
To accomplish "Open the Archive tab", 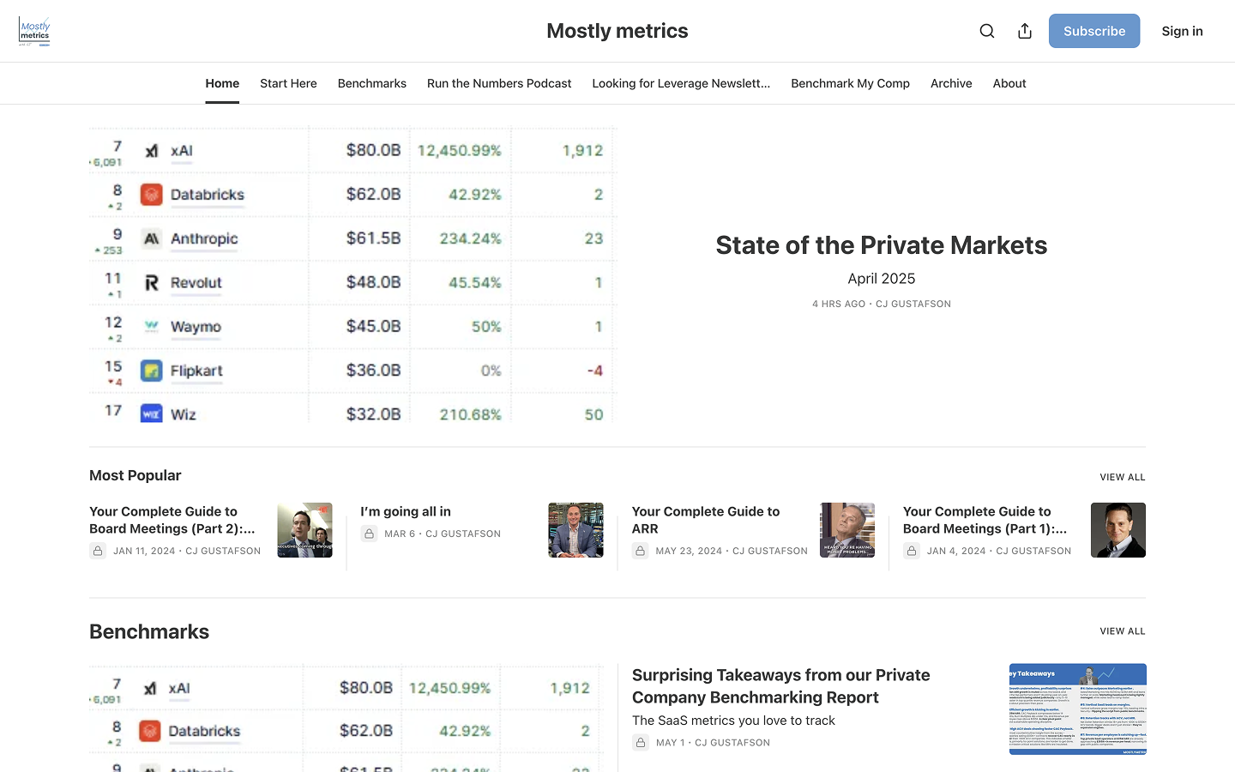I will [x=951, y=83].
